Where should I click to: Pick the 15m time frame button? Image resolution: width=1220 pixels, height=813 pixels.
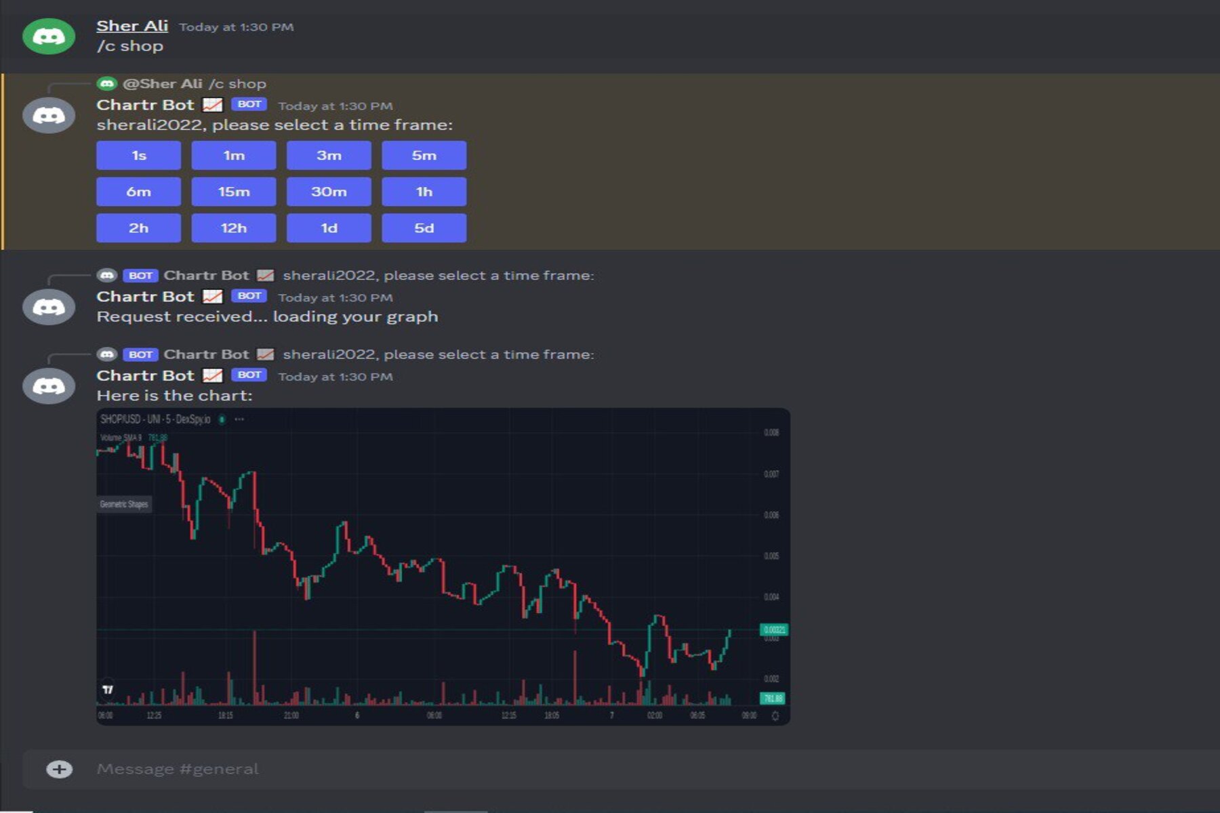(234, 192)
